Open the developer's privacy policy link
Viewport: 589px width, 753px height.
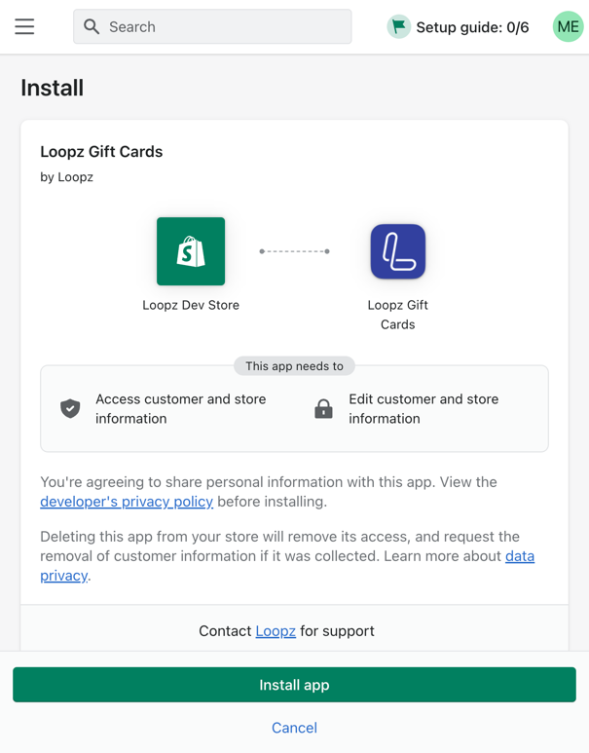tap(127, 502)
